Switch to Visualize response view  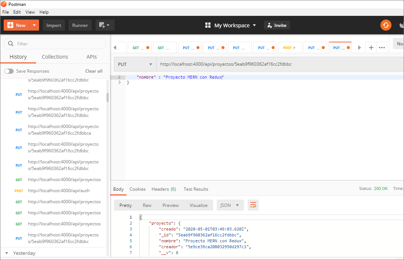(x=198, y=205)
